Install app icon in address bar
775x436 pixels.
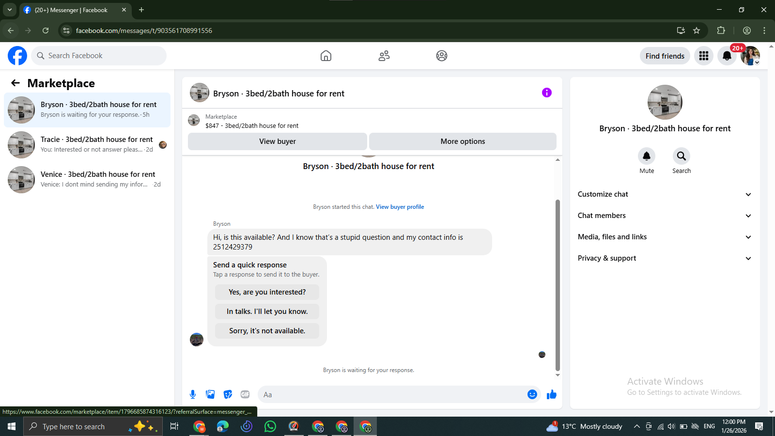(681, 31)
